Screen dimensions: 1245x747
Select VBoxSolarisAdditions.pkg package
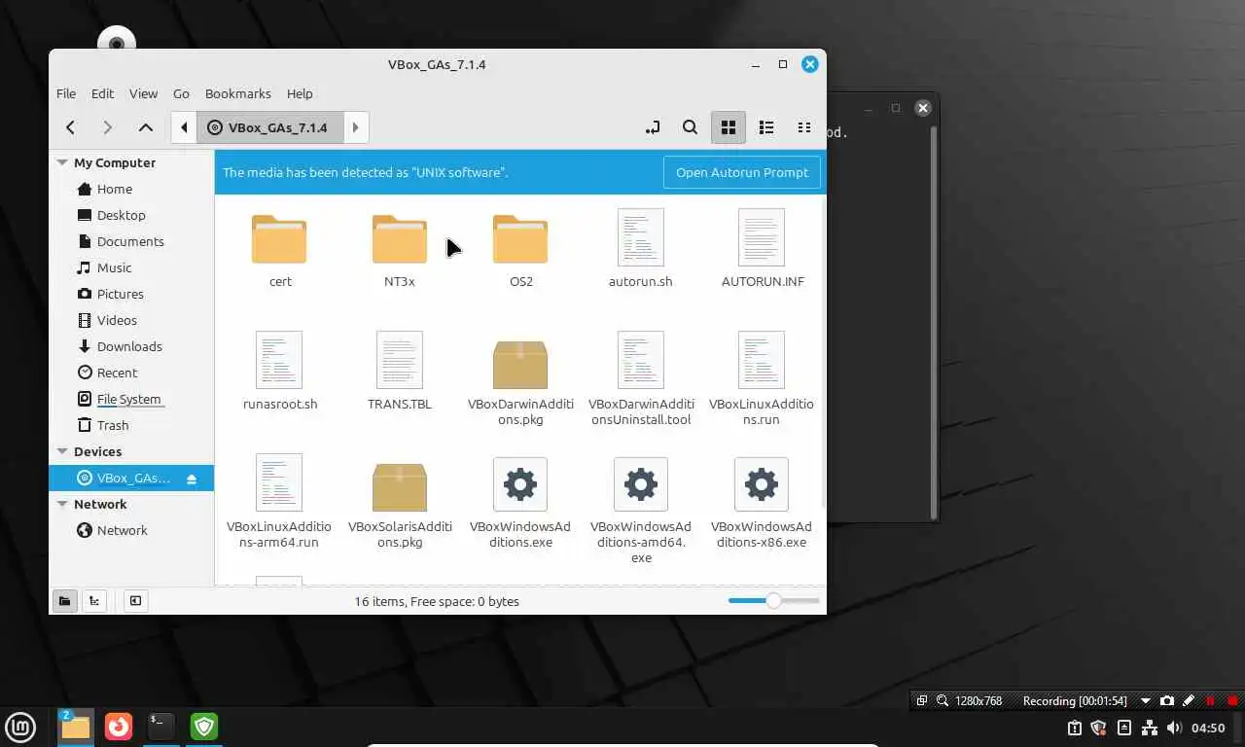tap(400, 504)
